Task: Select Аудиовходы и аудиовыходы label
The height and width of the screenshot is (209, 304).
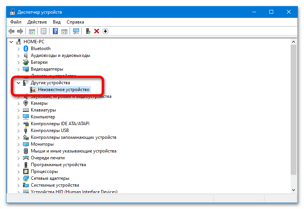Action: point(60,55)
